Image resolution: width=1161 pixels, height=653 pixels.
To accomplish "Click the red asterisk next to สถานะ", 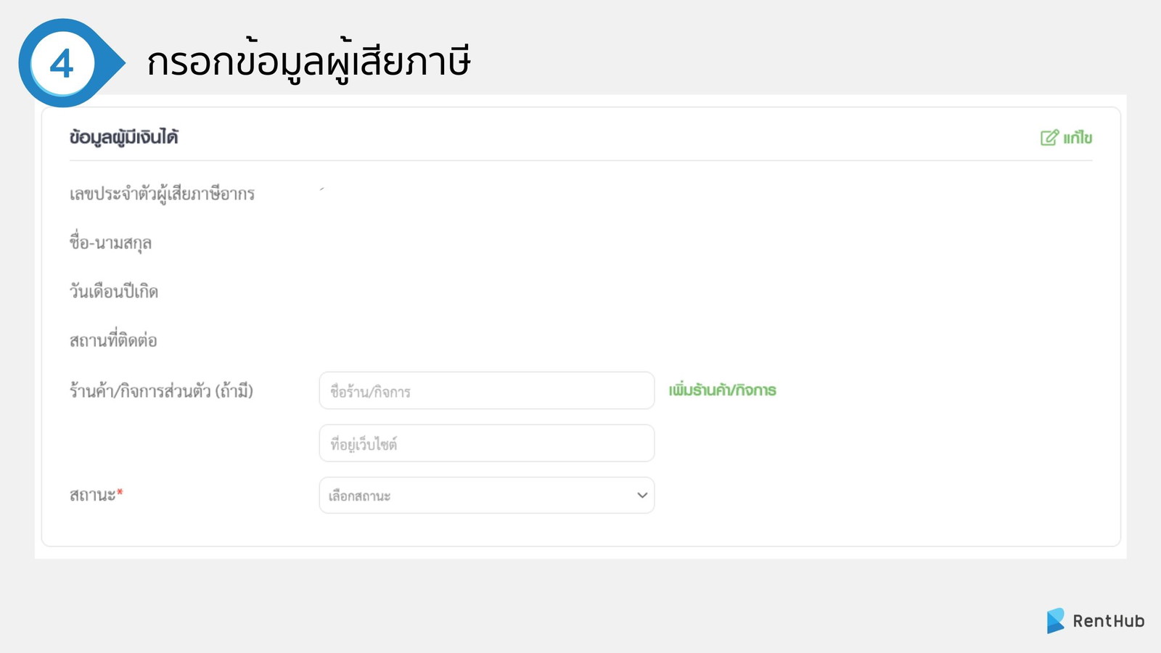I will click(121, 492).
